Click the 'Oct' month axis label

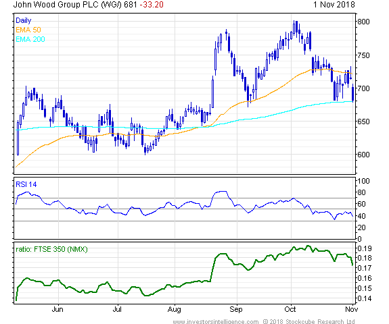[x=290, y=309]
